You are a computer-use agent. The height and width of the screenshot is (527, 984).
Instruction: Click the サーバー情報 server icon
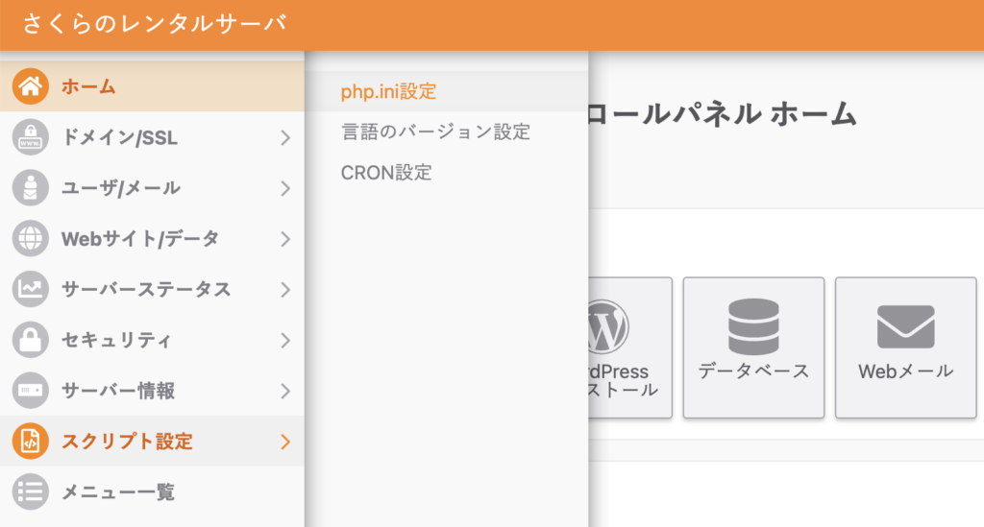tap(30, 391)
